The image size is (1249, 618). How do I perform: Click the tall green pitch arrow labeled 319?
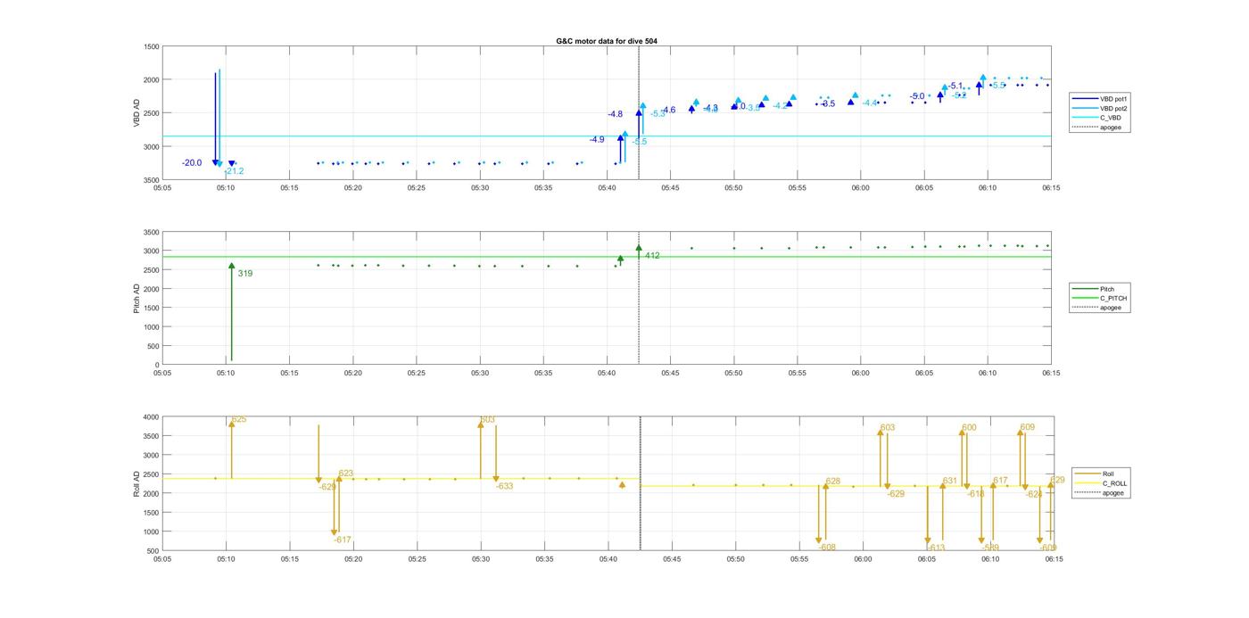[x=231, y=312]
